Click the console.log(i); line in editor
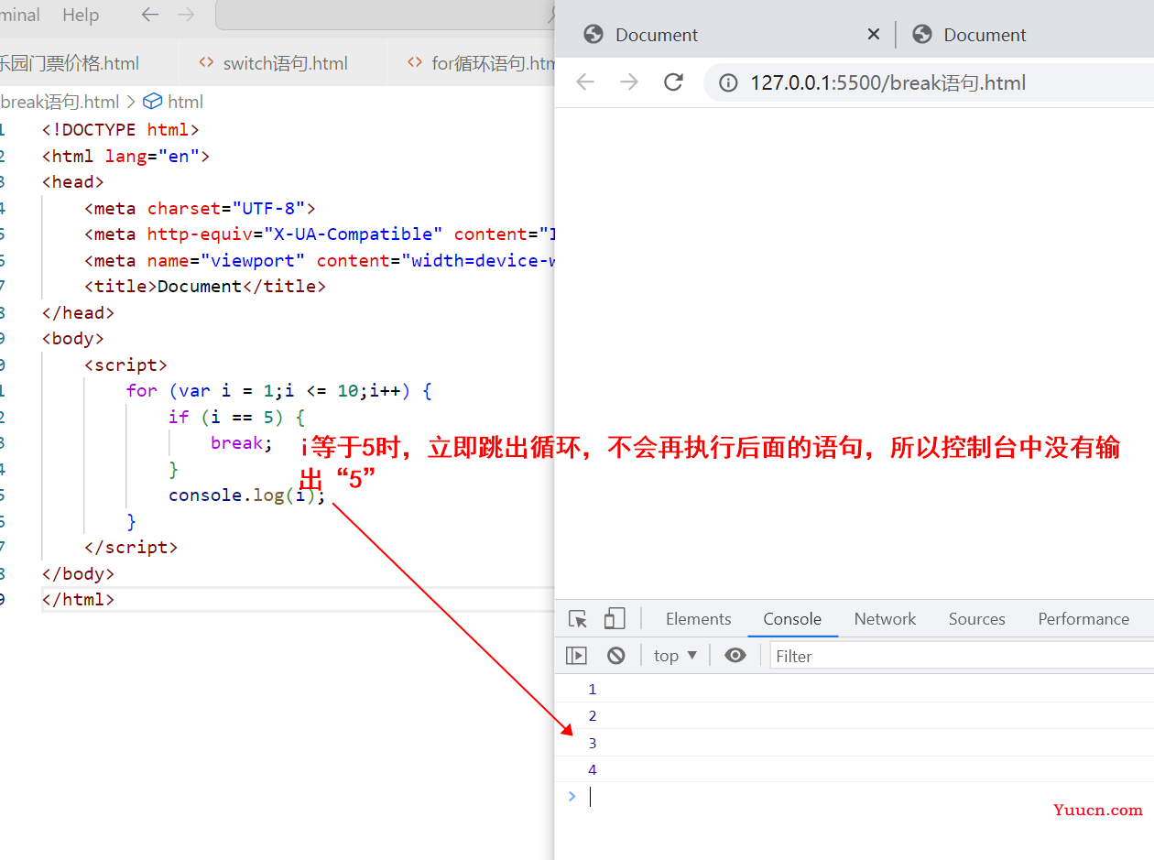Screen dimensions: 1154x860 [246, 495]
